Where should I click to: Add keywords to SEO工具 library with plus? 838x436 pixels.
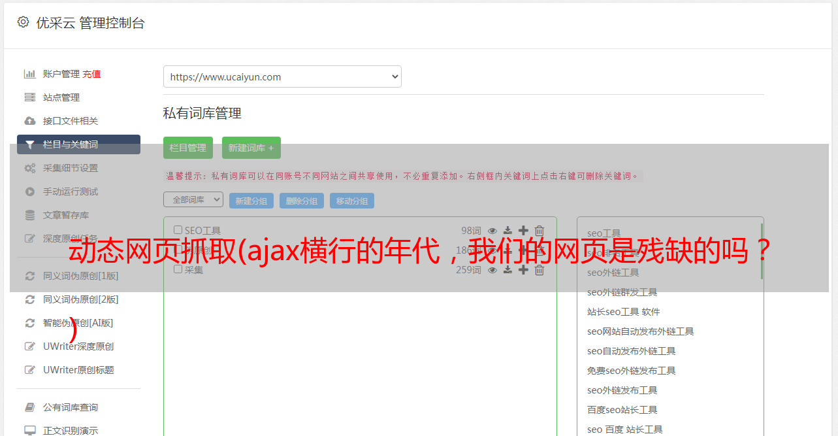(x=523, y=231)
